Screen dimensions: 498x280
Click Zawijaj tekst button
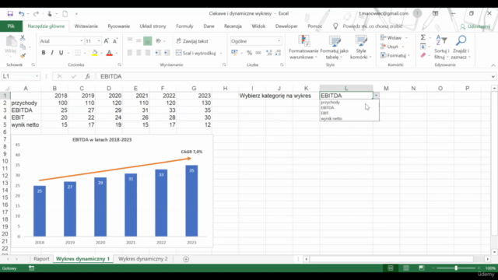coord(192,41)
